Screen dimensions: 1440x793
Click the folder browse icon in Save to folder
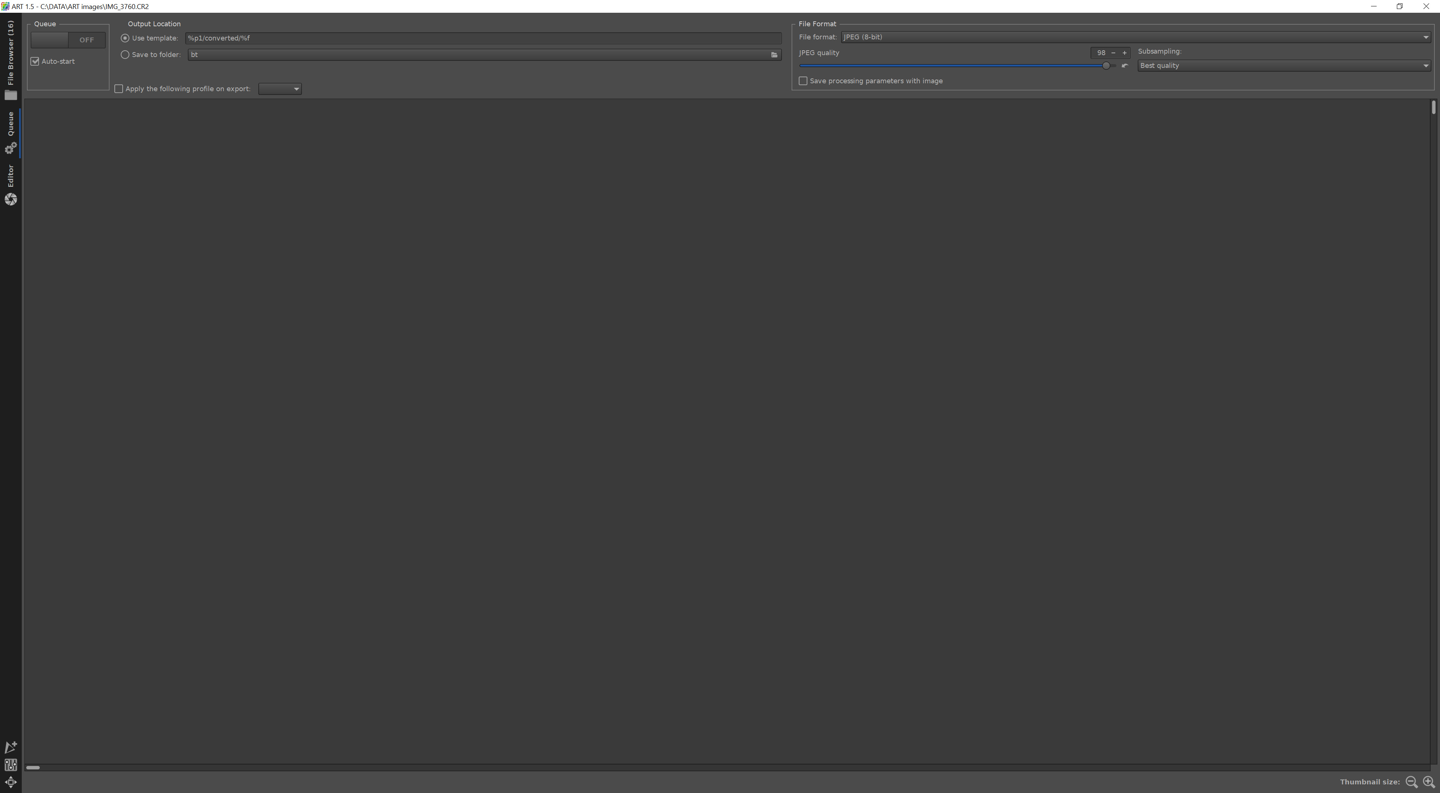pos(774,55)
